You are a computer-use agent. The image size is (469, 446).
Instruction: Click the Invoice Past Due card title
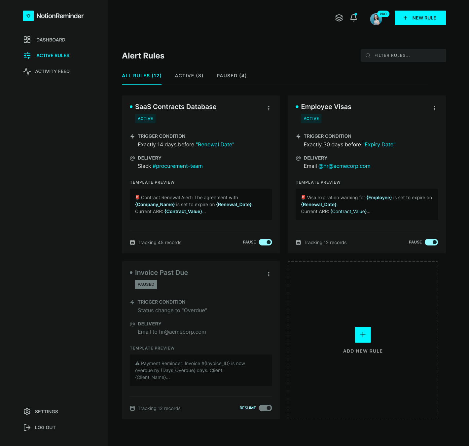click(x=162, y=273)
